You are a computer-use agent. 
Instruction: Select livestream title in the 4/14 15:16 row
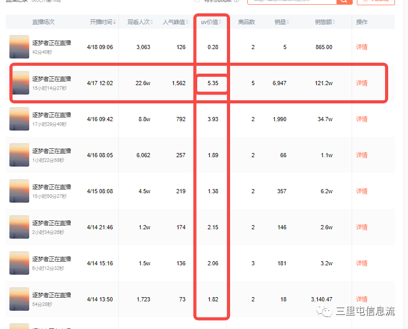coord(52,259)
